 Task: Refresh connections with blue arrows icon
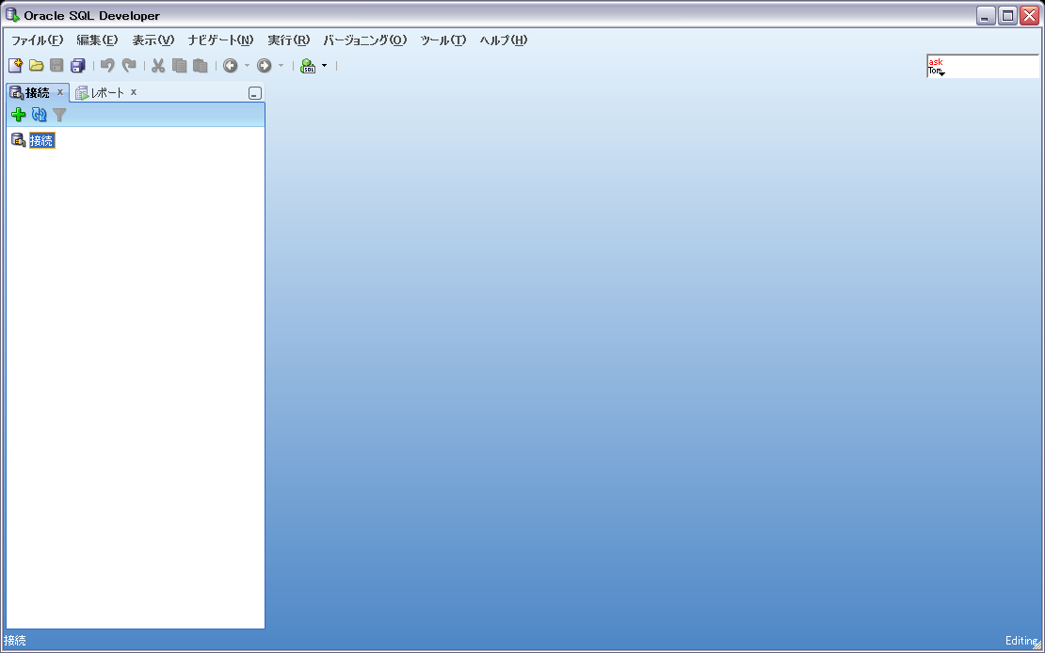point(40,115)
